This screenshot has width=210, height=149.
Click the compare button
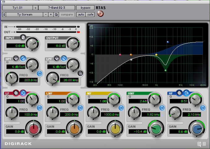(67, 15)
